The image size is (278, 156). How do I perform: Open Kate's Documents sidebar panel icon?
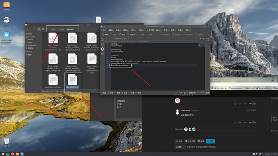(x=102, y=39)
